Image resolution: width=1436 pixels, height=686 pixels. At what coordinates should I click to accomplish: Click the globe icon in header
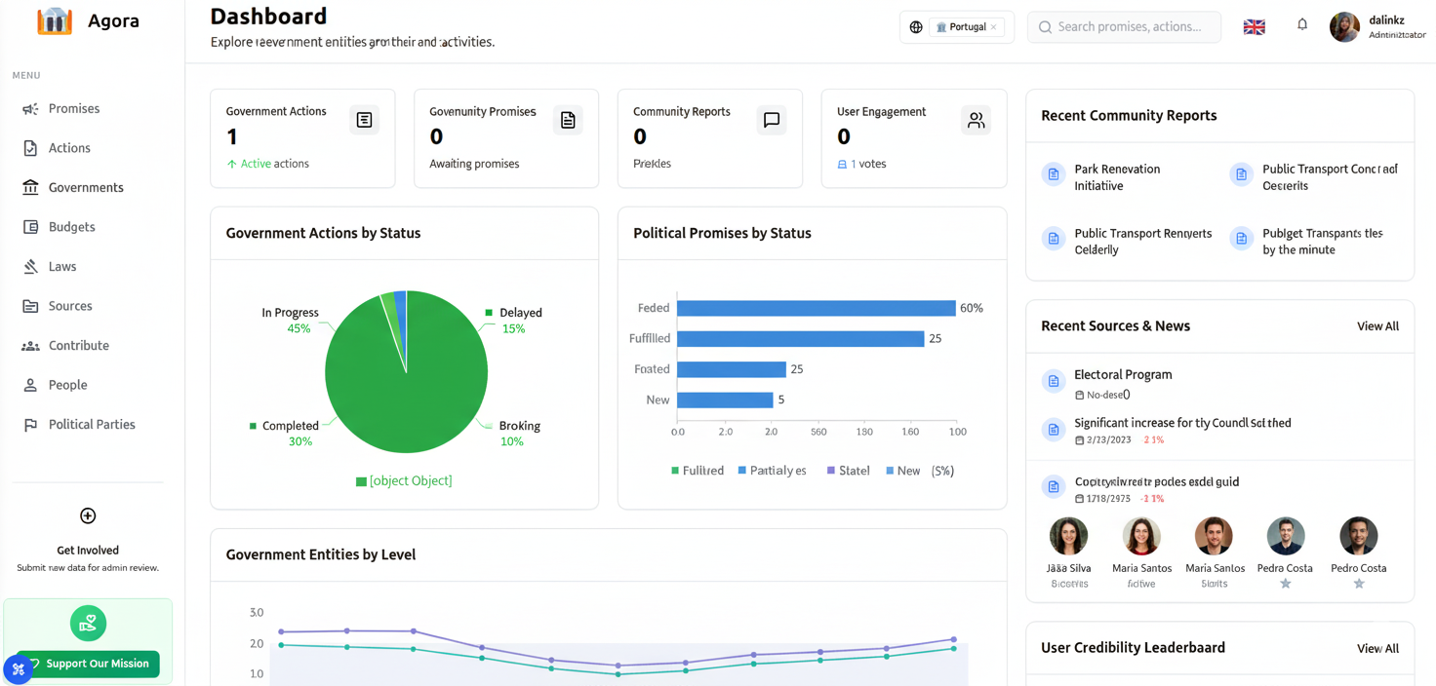click(x=916, y=27)
